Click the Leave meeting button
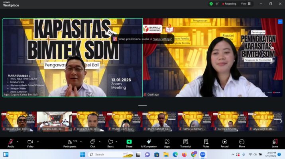This screenshot has height=159, width=285. (x=275, y=142)
